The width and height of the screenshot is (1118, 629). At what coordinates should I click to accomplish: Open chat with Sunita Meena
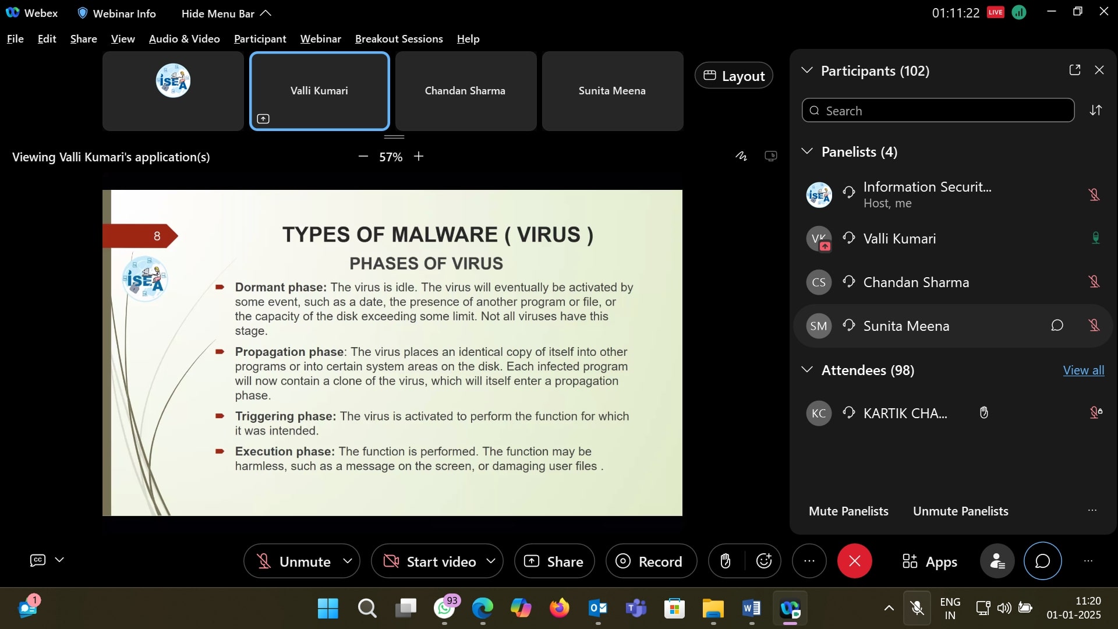1057,326
